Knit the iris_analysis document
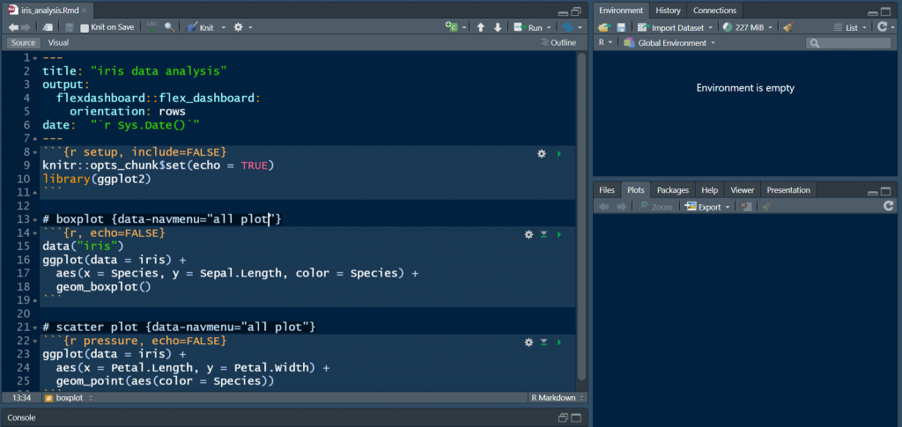 tap(200, 27)
